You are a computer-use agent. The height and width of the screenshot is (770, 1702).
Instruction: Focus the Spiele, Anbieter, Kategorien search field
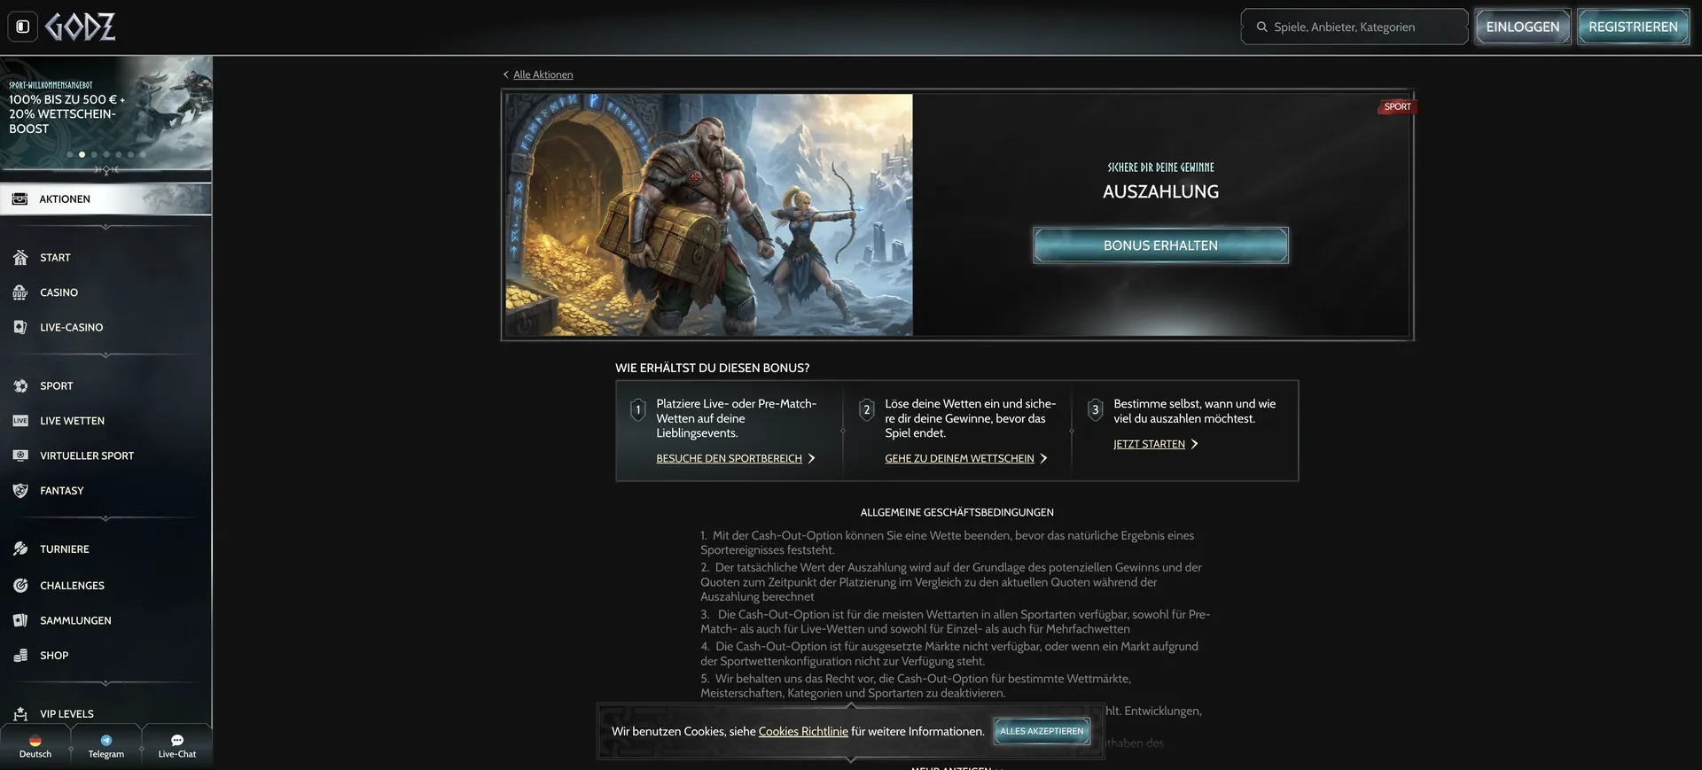[1355, 27]
